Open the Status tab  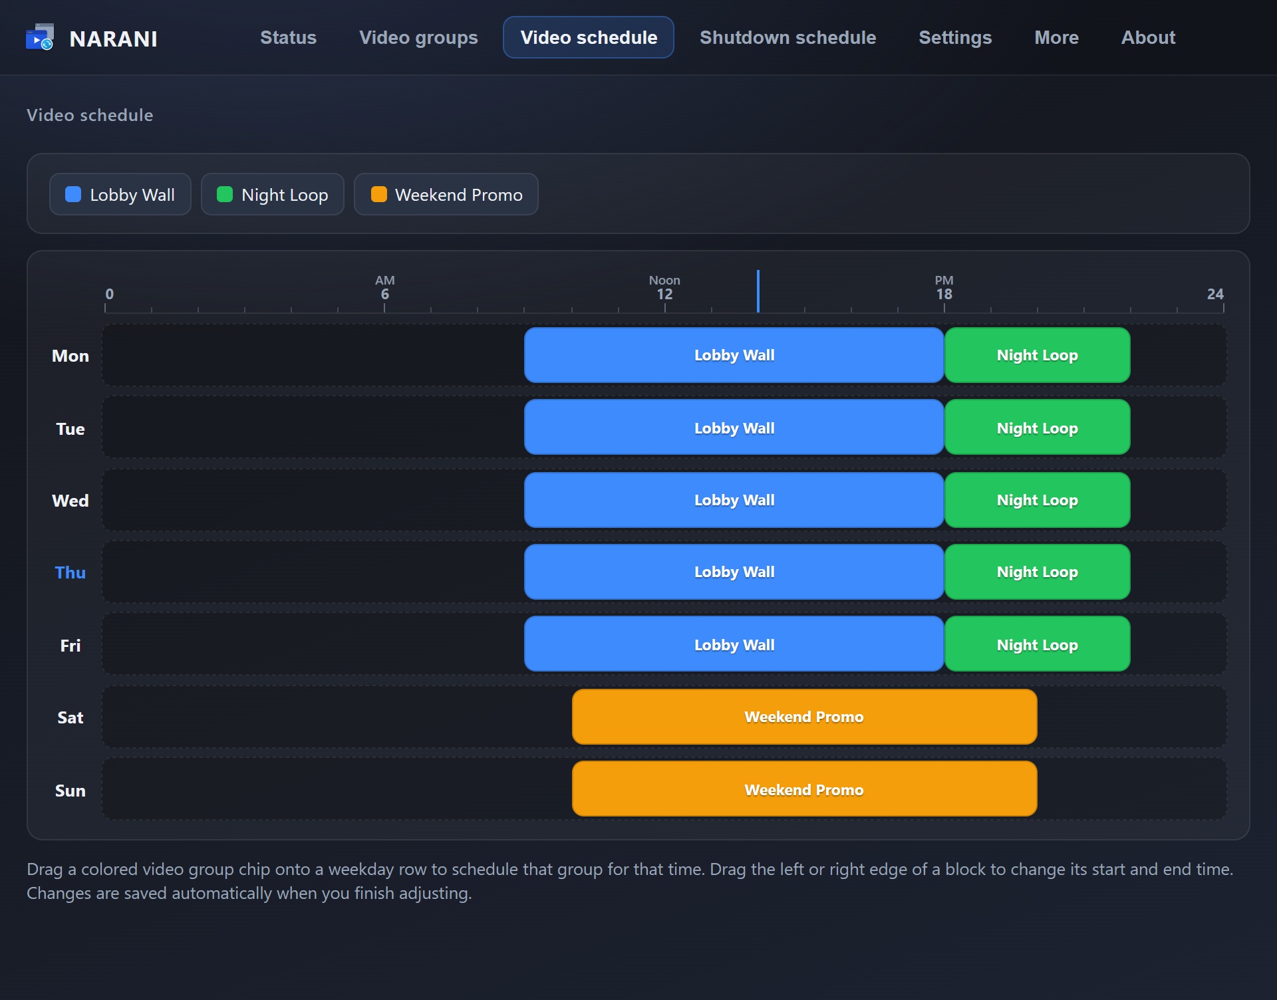pyautogui.click(x=288, y=37)
